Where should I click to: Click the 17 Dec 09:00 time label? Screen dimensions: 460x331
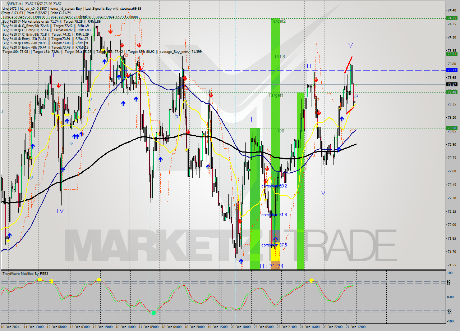coord(149,327)
